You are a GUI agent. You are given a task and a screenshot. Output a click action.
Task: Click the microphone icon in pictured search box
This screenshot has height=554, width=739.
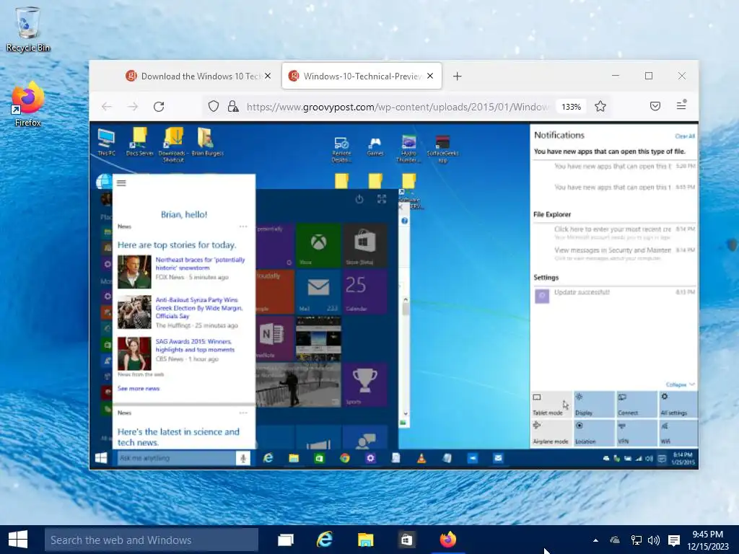click(x=242, y=458)
